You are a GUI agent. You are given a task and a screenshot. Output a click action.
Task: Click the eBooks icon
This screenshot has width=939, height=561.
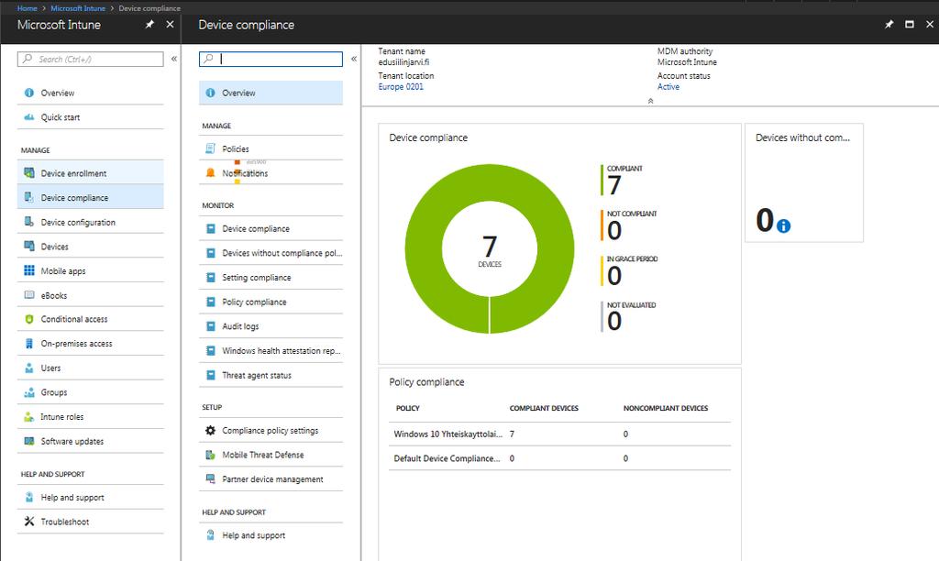tap(28, 295)
